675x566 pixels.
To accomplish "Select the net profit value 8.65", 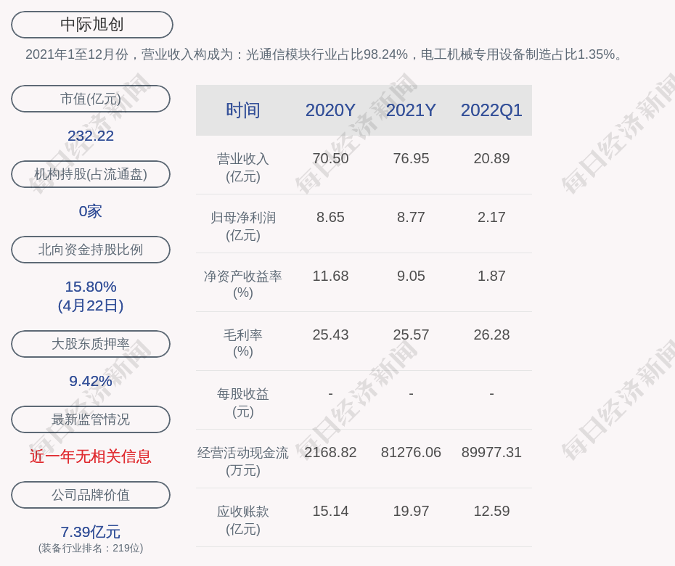I will 331,217.
